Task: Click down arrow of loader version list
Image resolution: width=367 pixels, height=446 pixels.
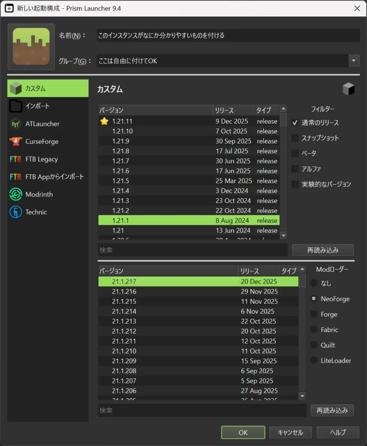Action: click(302, 395)
